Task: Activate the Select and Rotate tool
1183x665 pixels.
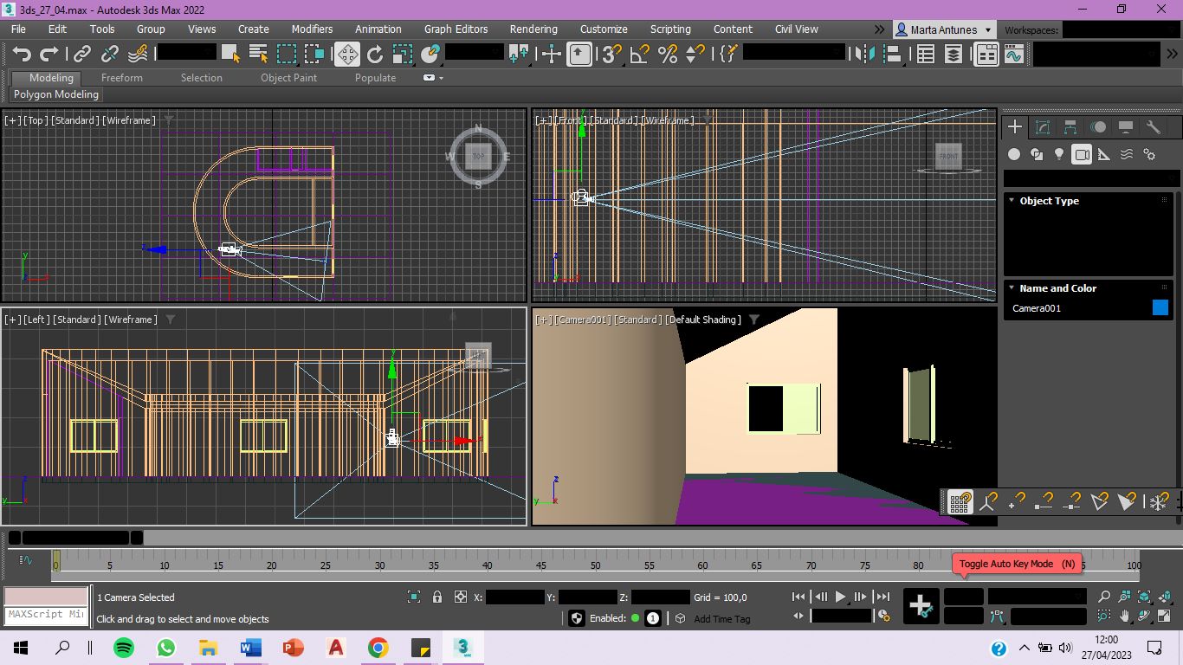Action: pos(375,55)
